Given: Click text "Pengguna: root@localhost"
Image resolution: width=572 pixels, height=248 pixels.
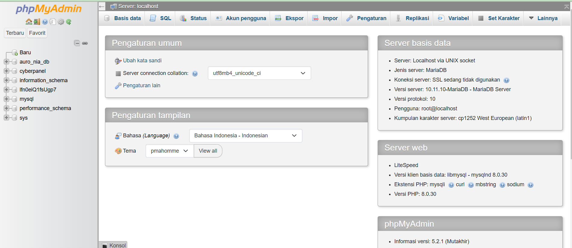Looking at the screenshot, I should (x=425, y=109).
